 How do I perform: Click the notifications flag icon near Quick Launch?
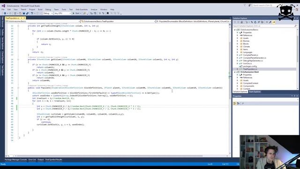(x=245, y=5)
